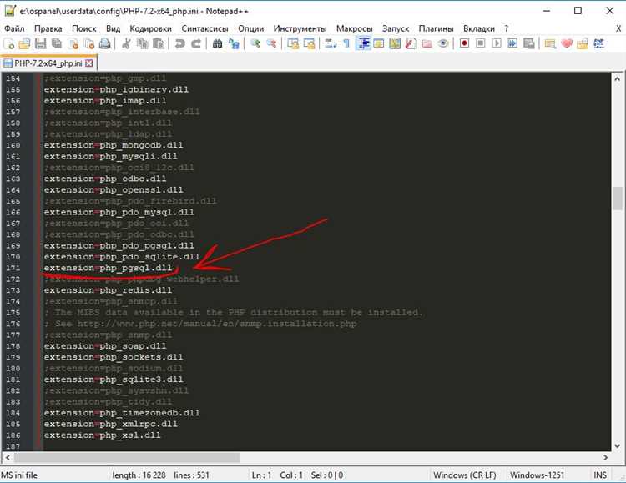Close the current document via toolbar icon
This screenshot has width=626, height=483.
coord(73,43)
